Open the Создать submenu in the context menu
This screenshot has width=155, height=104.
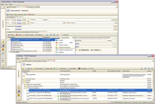click(65, 40)
